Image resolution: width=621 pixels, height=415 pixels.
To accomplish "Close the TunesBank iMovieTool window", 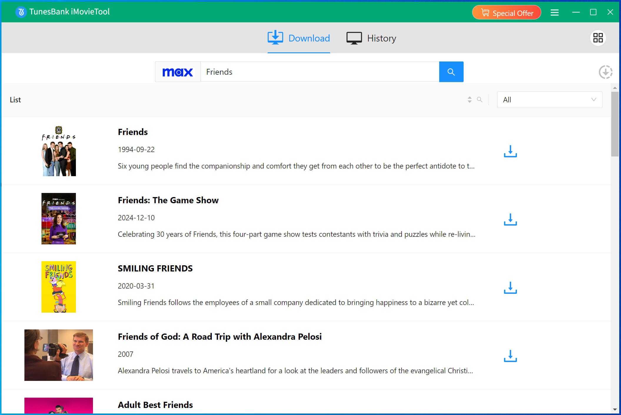I will [x=610, y=12].
